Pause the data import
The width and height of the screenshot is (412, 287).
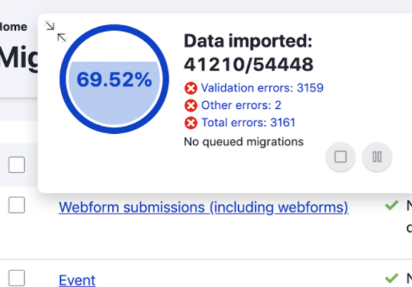[x=377, y=157]
